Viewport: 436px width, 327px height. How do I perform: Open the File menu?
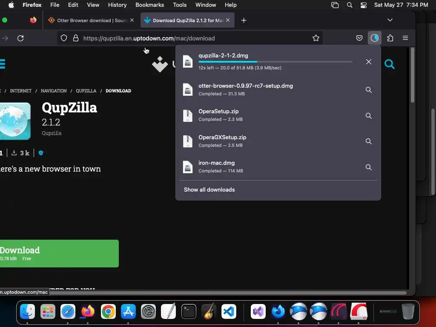tap(54, 5)
